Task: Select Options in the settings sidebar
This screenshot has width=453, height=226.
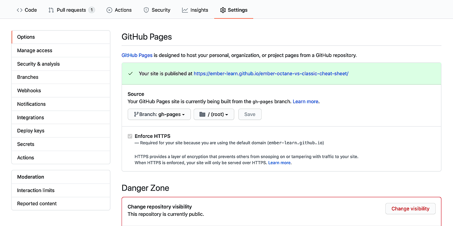Action: click(61, 37)
